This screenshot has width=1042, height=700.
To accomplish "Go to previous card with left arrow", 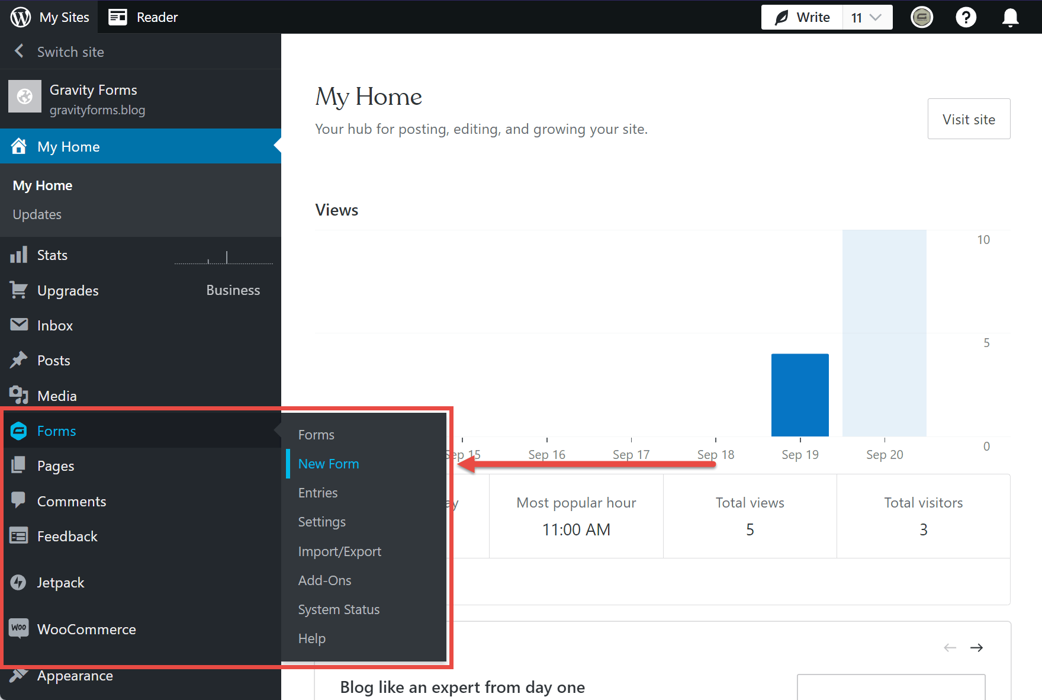I will (x=950, y=647).
